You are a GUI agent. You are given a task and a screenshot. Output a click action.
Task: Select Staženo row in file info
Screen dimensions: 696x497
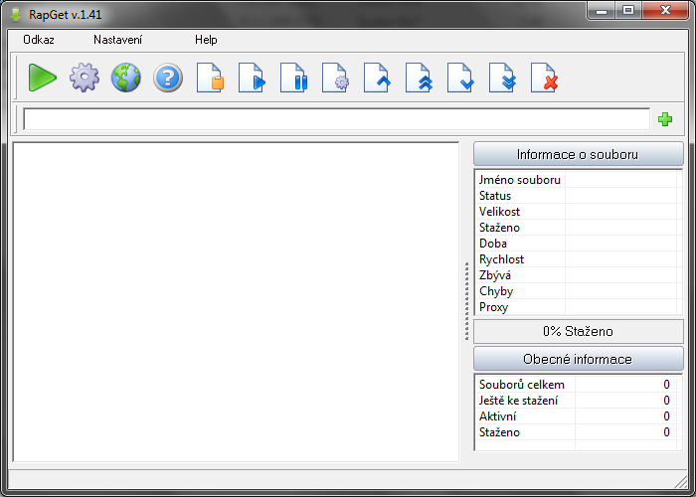point(578,228)
